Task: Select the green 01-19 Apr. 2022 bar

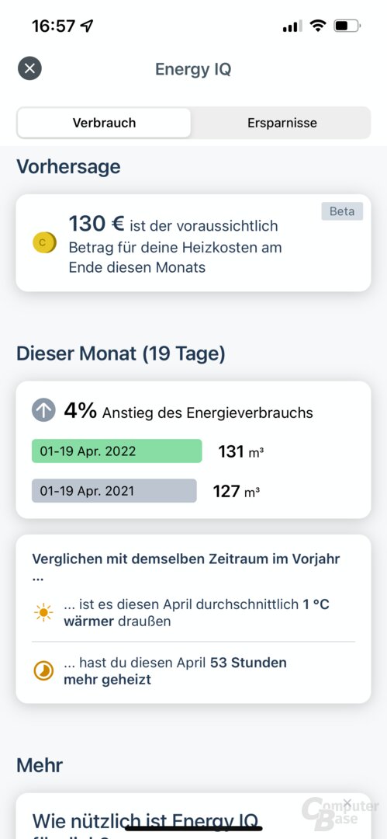Action: tap(116, 451)
